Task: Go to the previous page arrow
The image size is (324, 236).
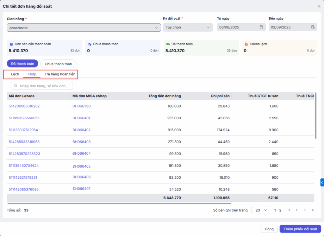Action: pos(297,210)
